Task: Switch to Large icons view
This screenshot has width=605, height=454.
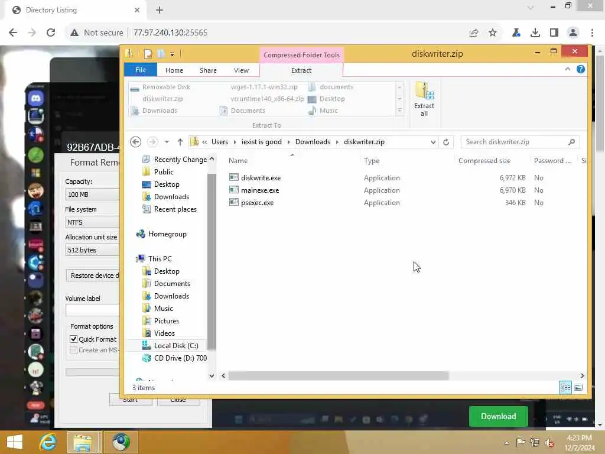Action: click(x=578, y=387)
